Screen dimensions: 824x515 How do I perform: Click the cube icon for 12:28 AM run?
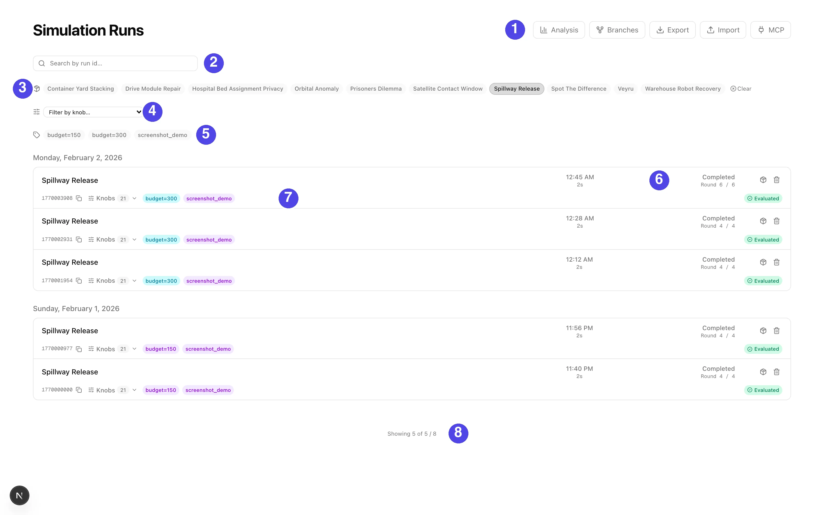tap(763, 221)
